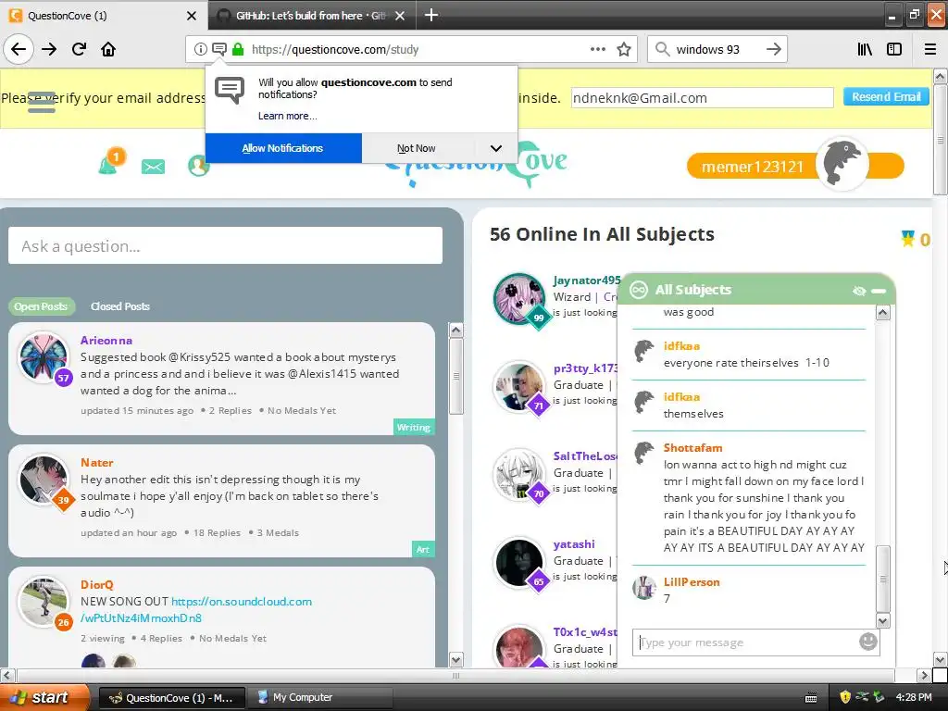Open idfkaa's name on 'themselves' message
This screenshot has width=948, height=711.
click(x=681, y=397)
